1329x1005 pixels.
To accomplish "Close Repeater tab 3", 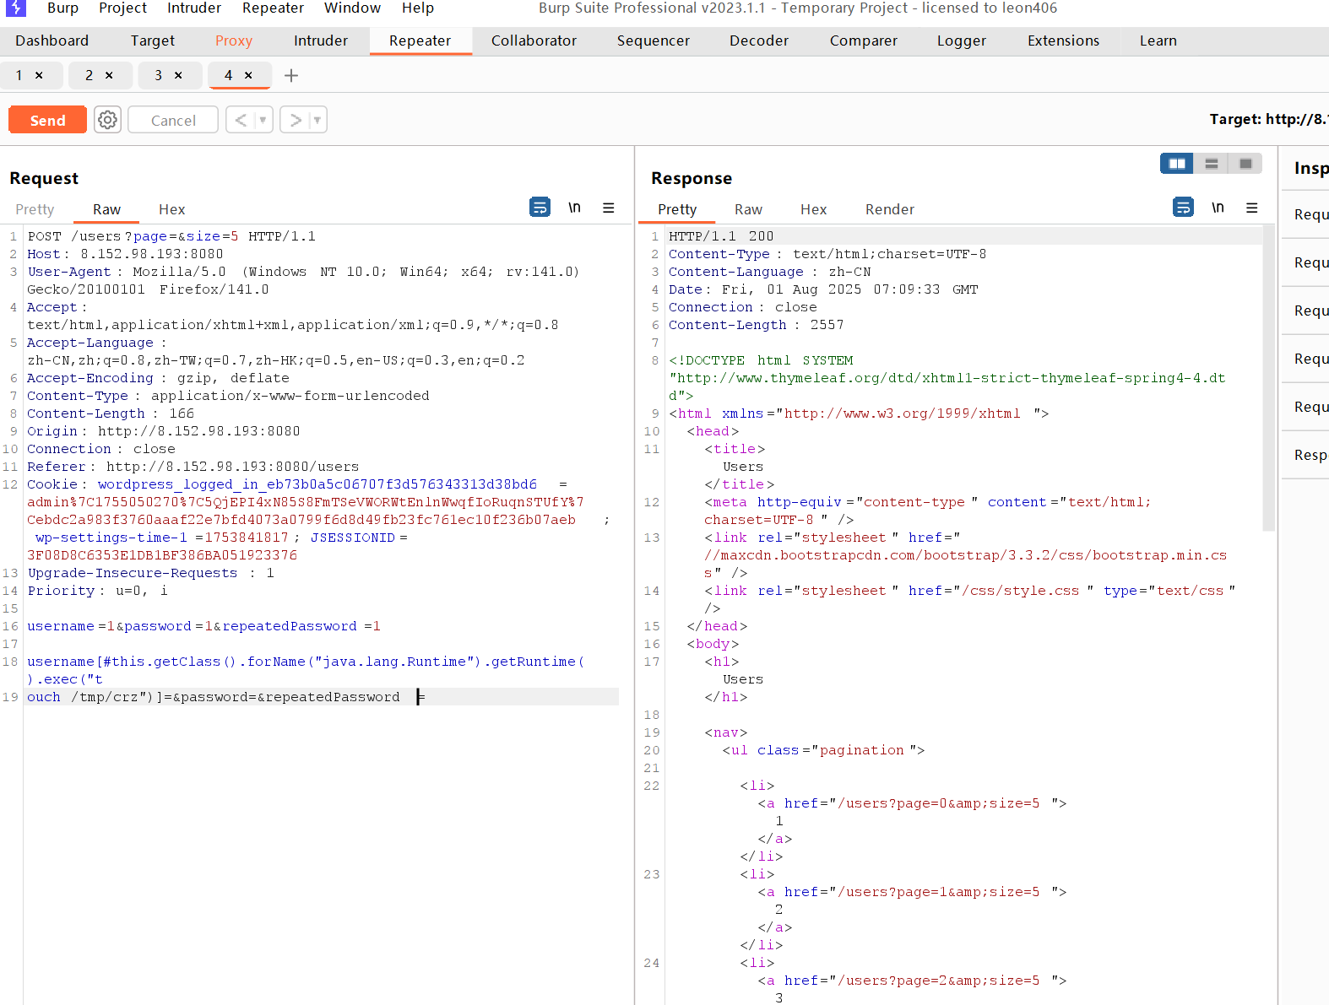I will pos(178,75).
